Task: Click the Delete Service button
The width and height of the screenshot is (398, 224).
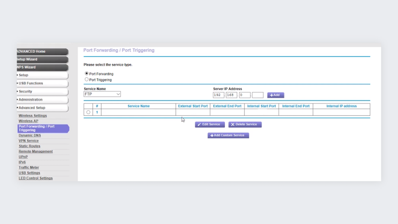Action: click(x=245, y=124)
